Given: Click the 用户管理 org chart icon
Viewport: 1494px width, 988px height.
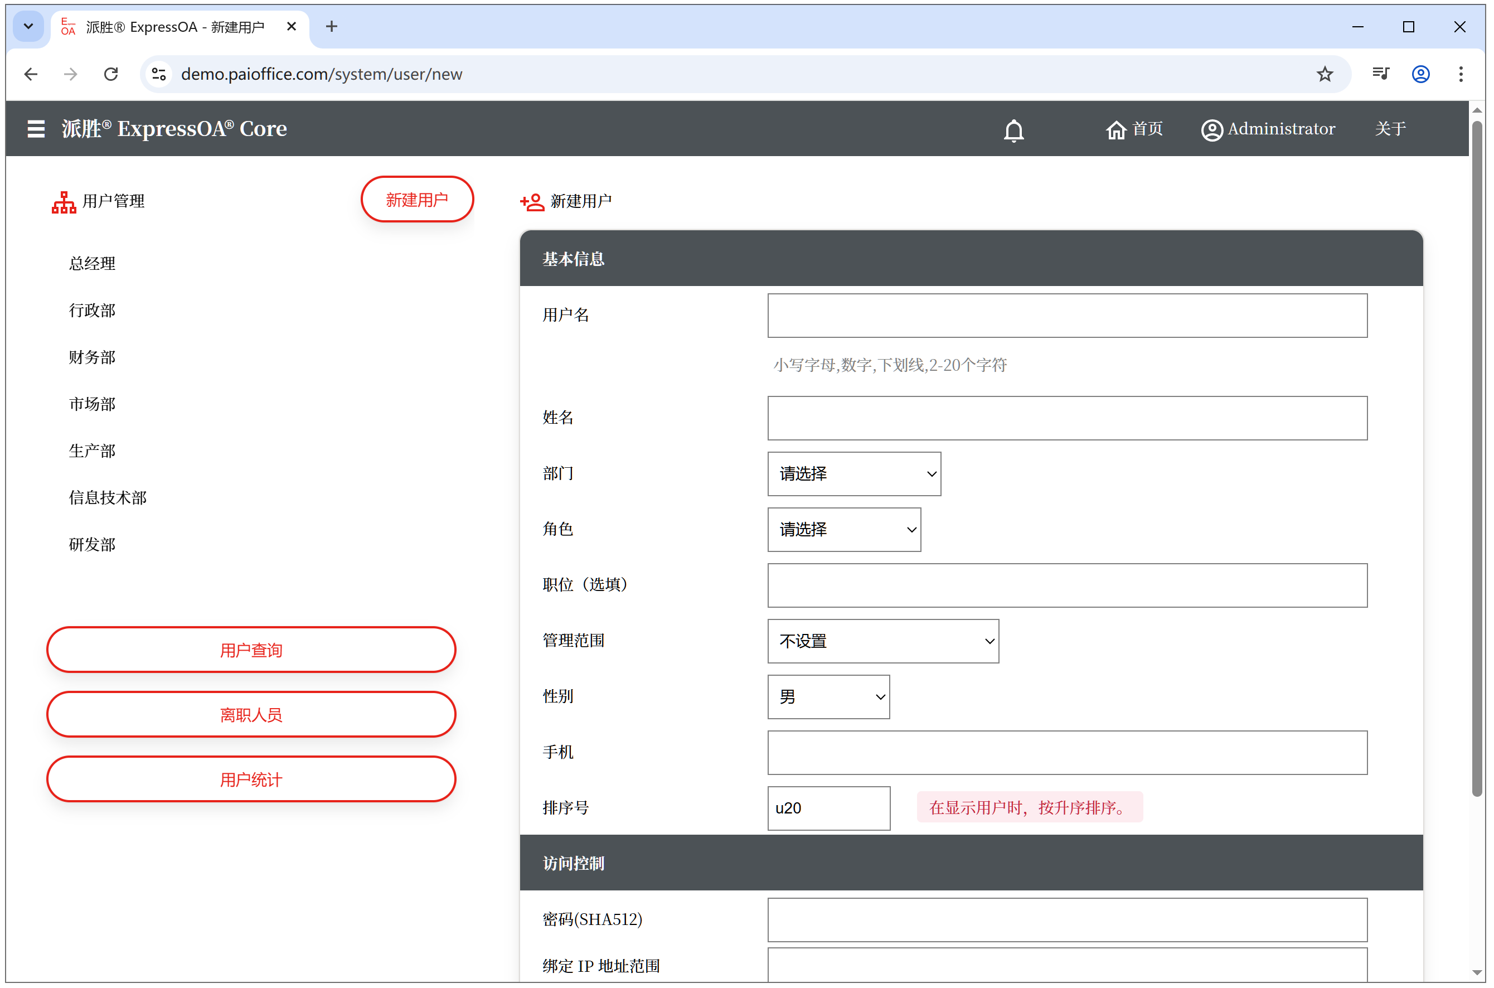Looking at the screenshot, I should 64,202.
